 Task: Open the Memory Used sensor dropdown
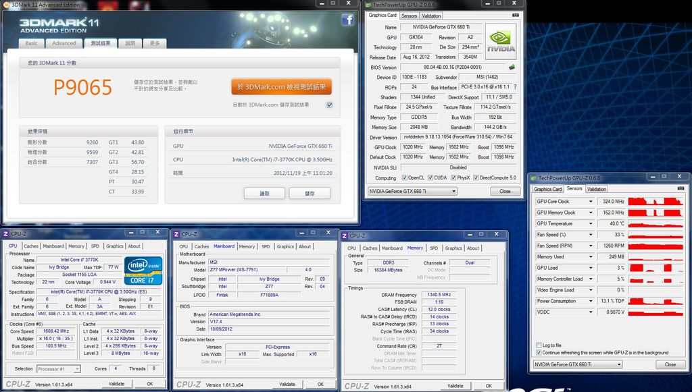coord(591,257)
